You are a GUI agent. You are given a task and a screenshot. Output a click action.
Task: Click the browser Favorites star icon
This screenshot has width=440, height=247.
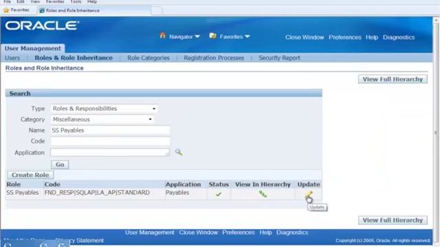coord(6,10)
